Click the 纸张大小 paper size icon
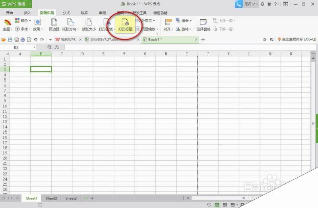 click(89, 22)
